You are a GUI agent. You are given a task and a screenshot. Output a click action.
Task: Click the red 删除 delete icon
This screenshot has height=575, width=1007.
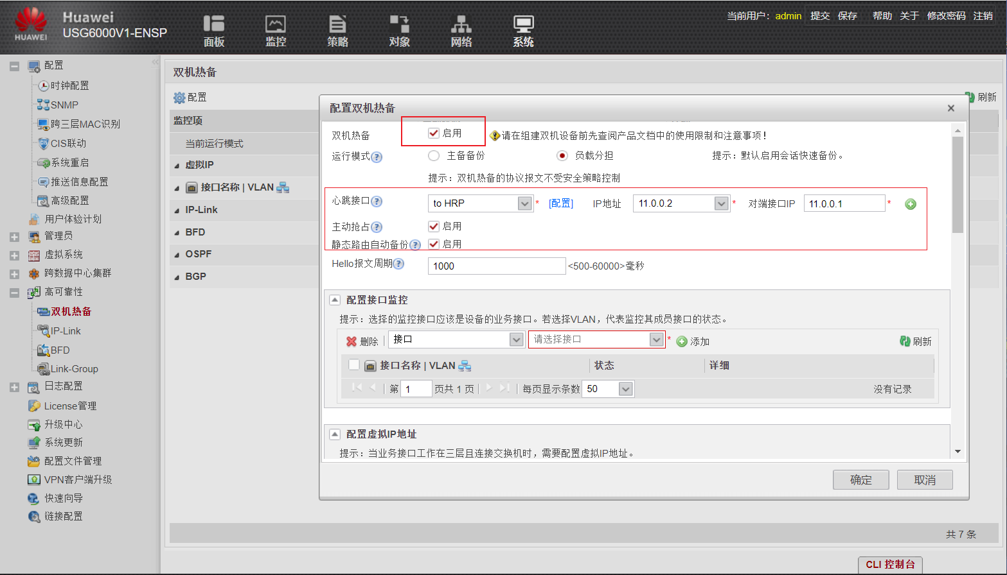351,341
